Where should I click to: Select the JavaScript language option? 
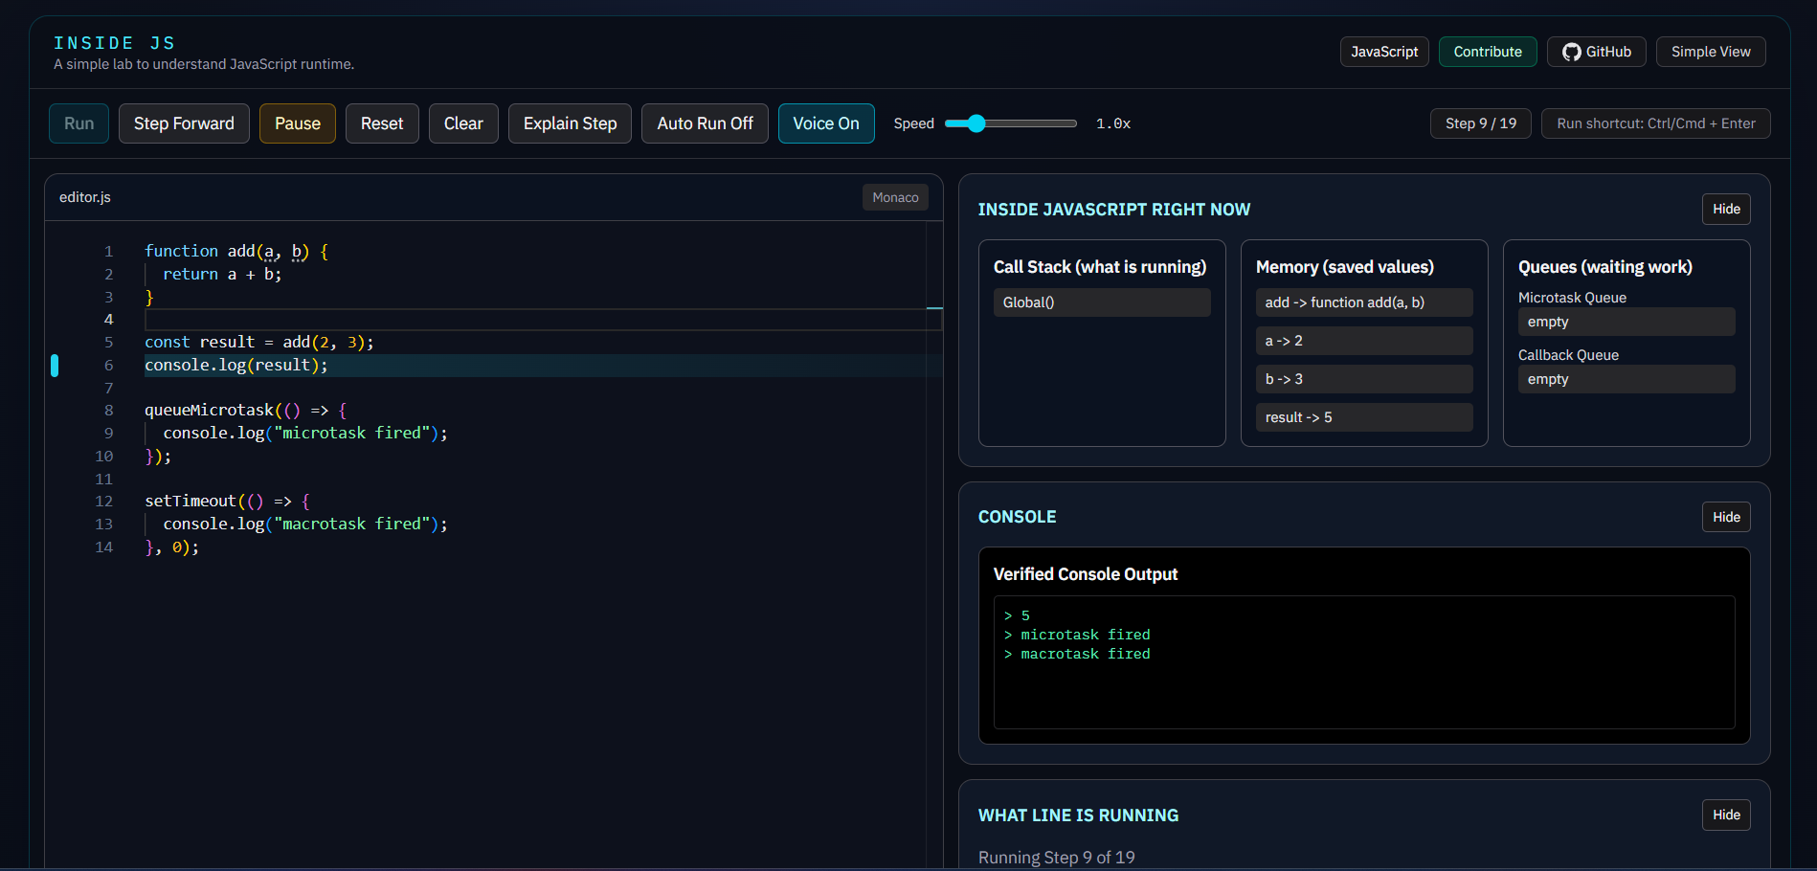tap(1383, 52)
